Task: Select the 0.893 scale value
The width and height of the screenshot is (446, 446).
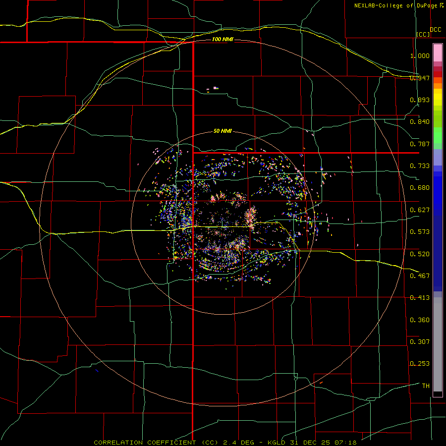Action: click(x=420, y=100)
